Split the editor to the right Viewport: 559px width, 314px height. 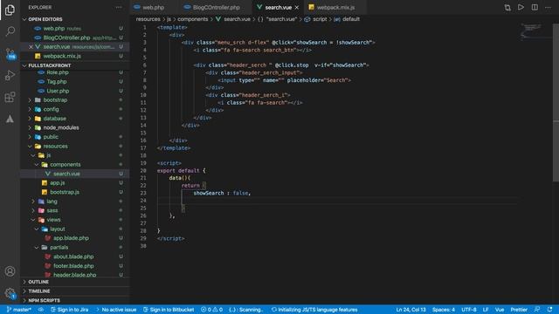coord(535,8)
